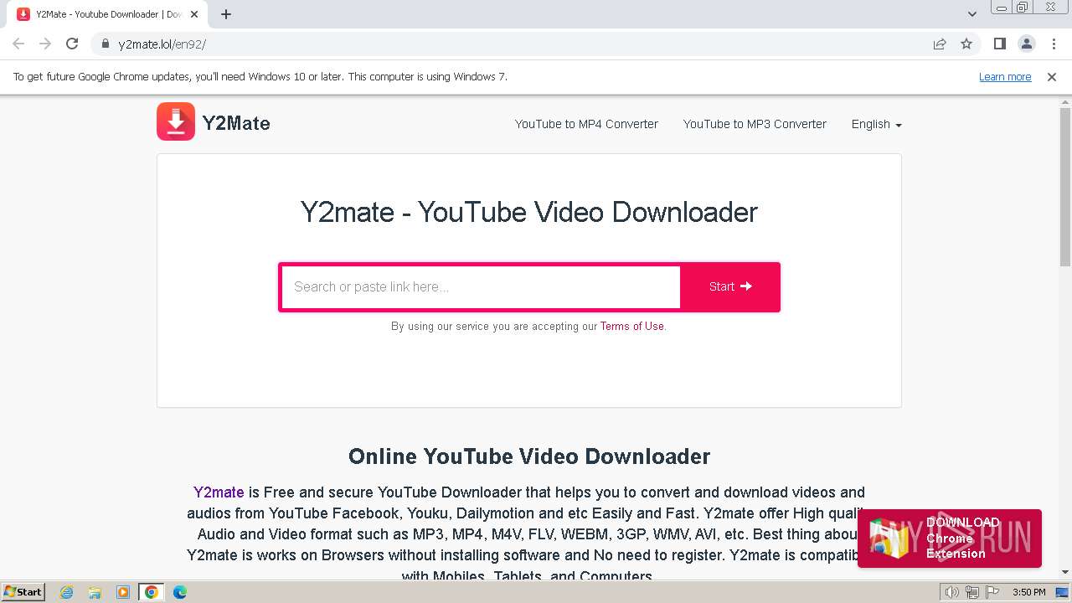Open YouTube to MP4 Converter page
This screenshot has height=603, width=1072.
click(586, 124)
